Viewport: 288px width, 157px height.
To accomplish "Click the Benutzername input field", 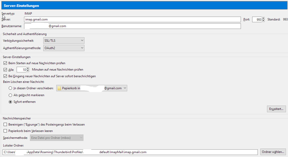I will 132,26.
